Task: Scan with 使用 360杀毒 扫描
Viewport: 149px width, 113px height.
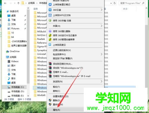Action: 75,21
